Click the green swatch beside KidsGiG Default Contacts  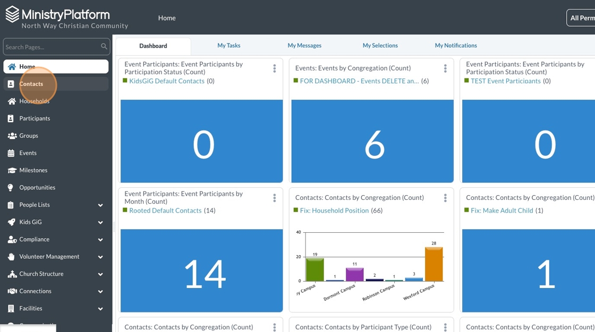(x=125, y=80)
